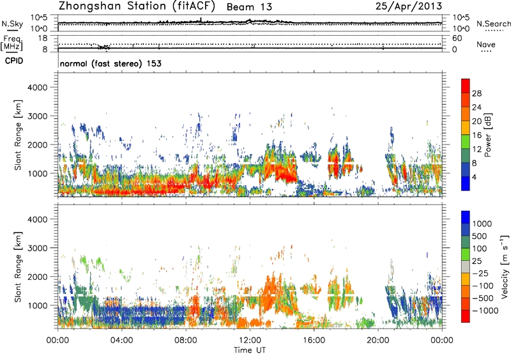Viewport: 511px width, 354px height.
Task: Click the red bottom segment of Velocity colorbar
Action: 466,316
